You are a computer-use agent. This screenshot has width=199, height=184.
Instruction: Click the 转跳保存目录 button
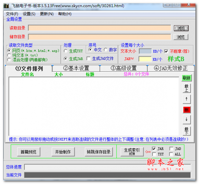pyautogui.click(x=99, y=152)
